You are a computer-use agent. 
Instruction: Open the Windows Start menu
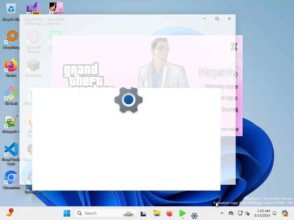[x=67, y=213]
